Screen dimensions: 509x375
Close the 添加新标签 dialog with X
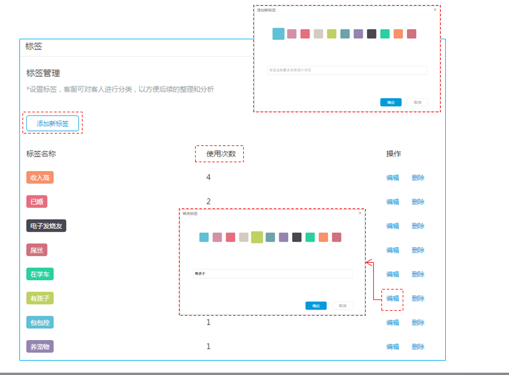(435, 10)
